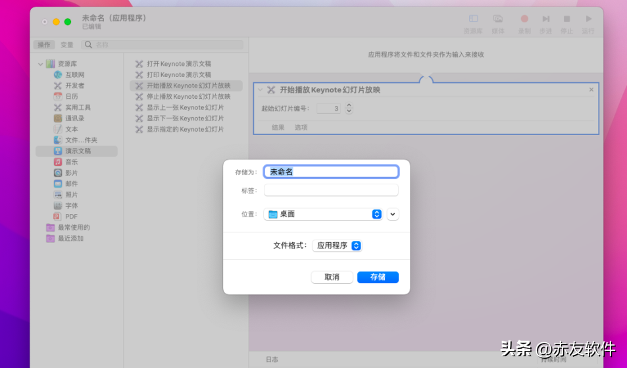Image resolution: width=627 pixels, height=368 pixels.
Task: Select 通讯录 category icon
Action: coord(58,118)
